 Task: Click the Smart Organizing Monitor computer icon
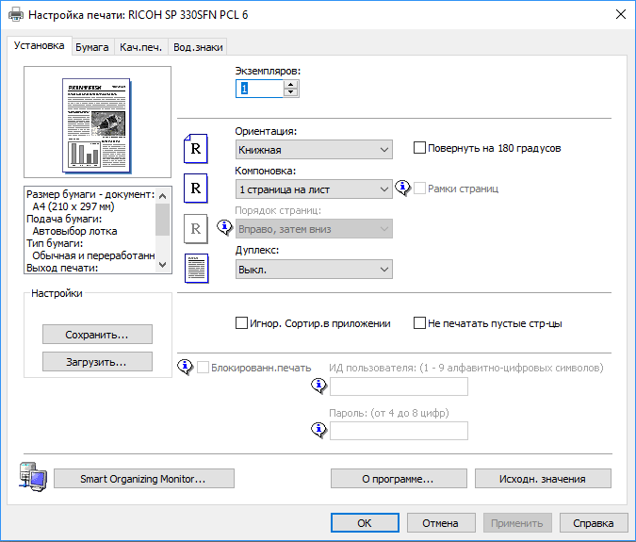(x=30, y=477)
